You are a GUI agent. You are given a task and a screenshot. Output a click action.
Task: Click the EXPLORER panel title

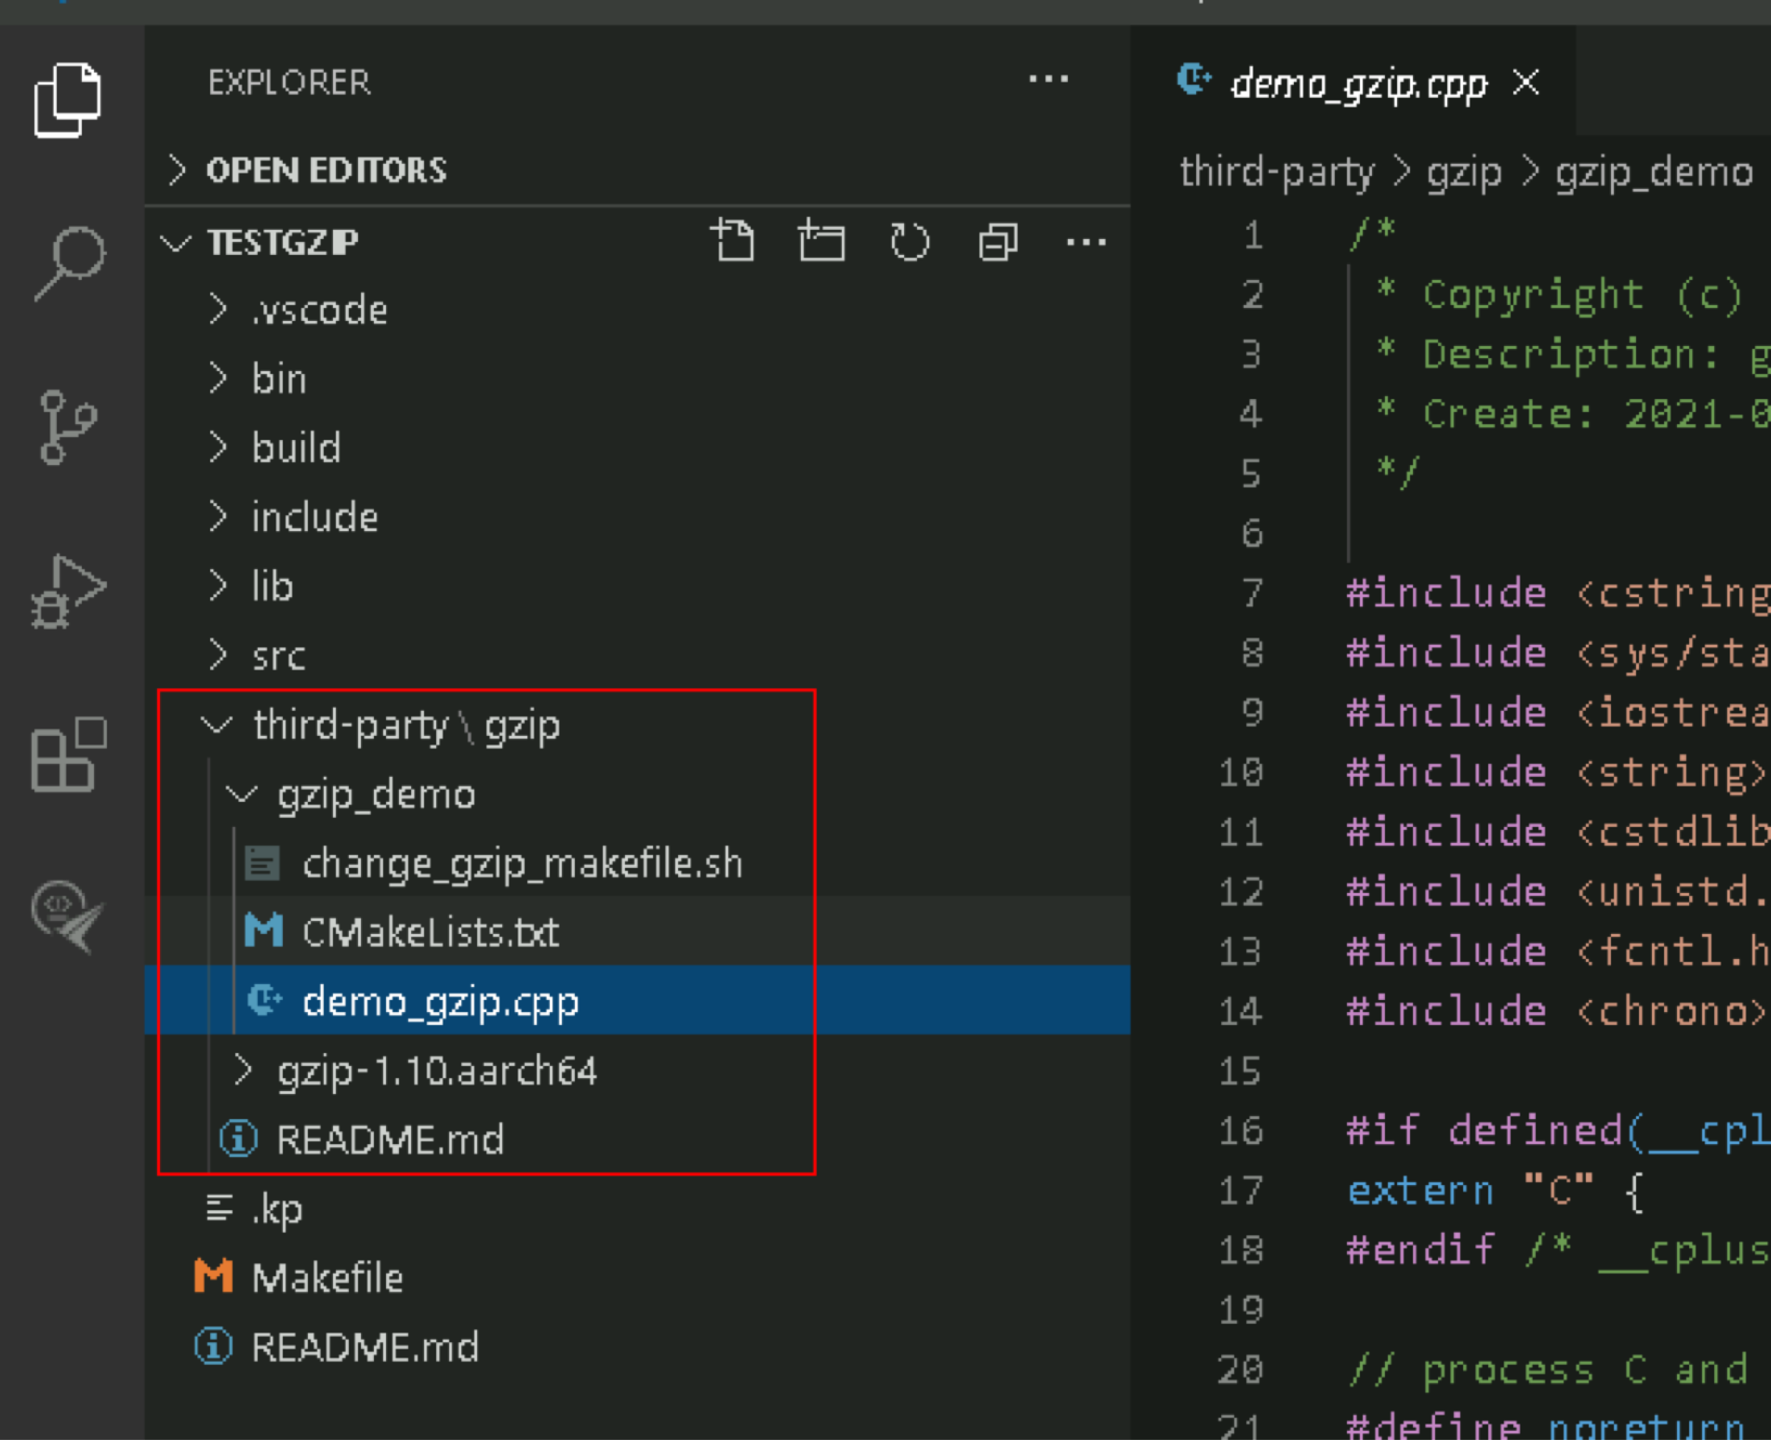289,82
